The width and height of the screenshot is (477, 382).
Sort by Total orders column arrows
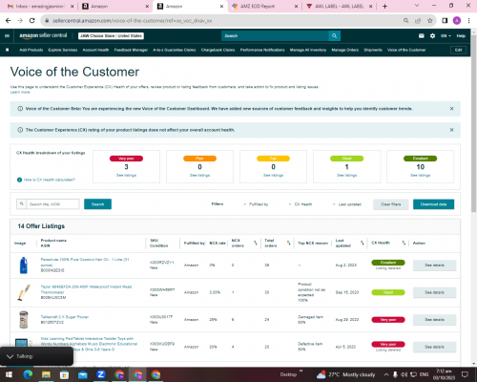289,243
